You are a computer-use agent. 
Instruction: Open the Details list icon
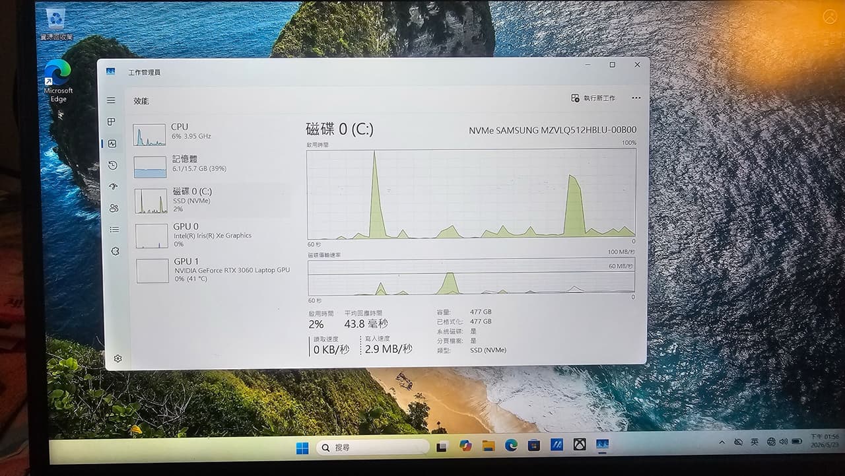114,229
